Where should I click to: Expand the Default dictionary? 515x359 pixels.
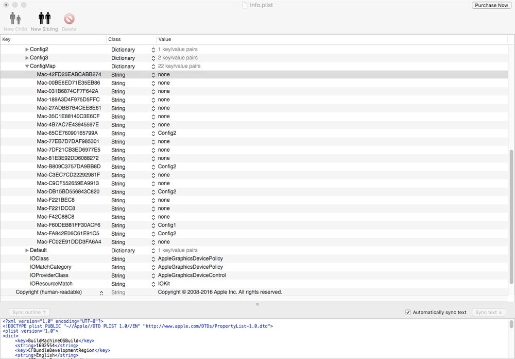coord(27,251)
